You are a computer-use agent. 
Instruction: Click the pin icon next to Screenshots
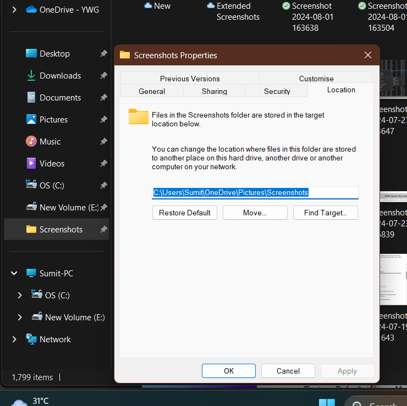point(103,229)
